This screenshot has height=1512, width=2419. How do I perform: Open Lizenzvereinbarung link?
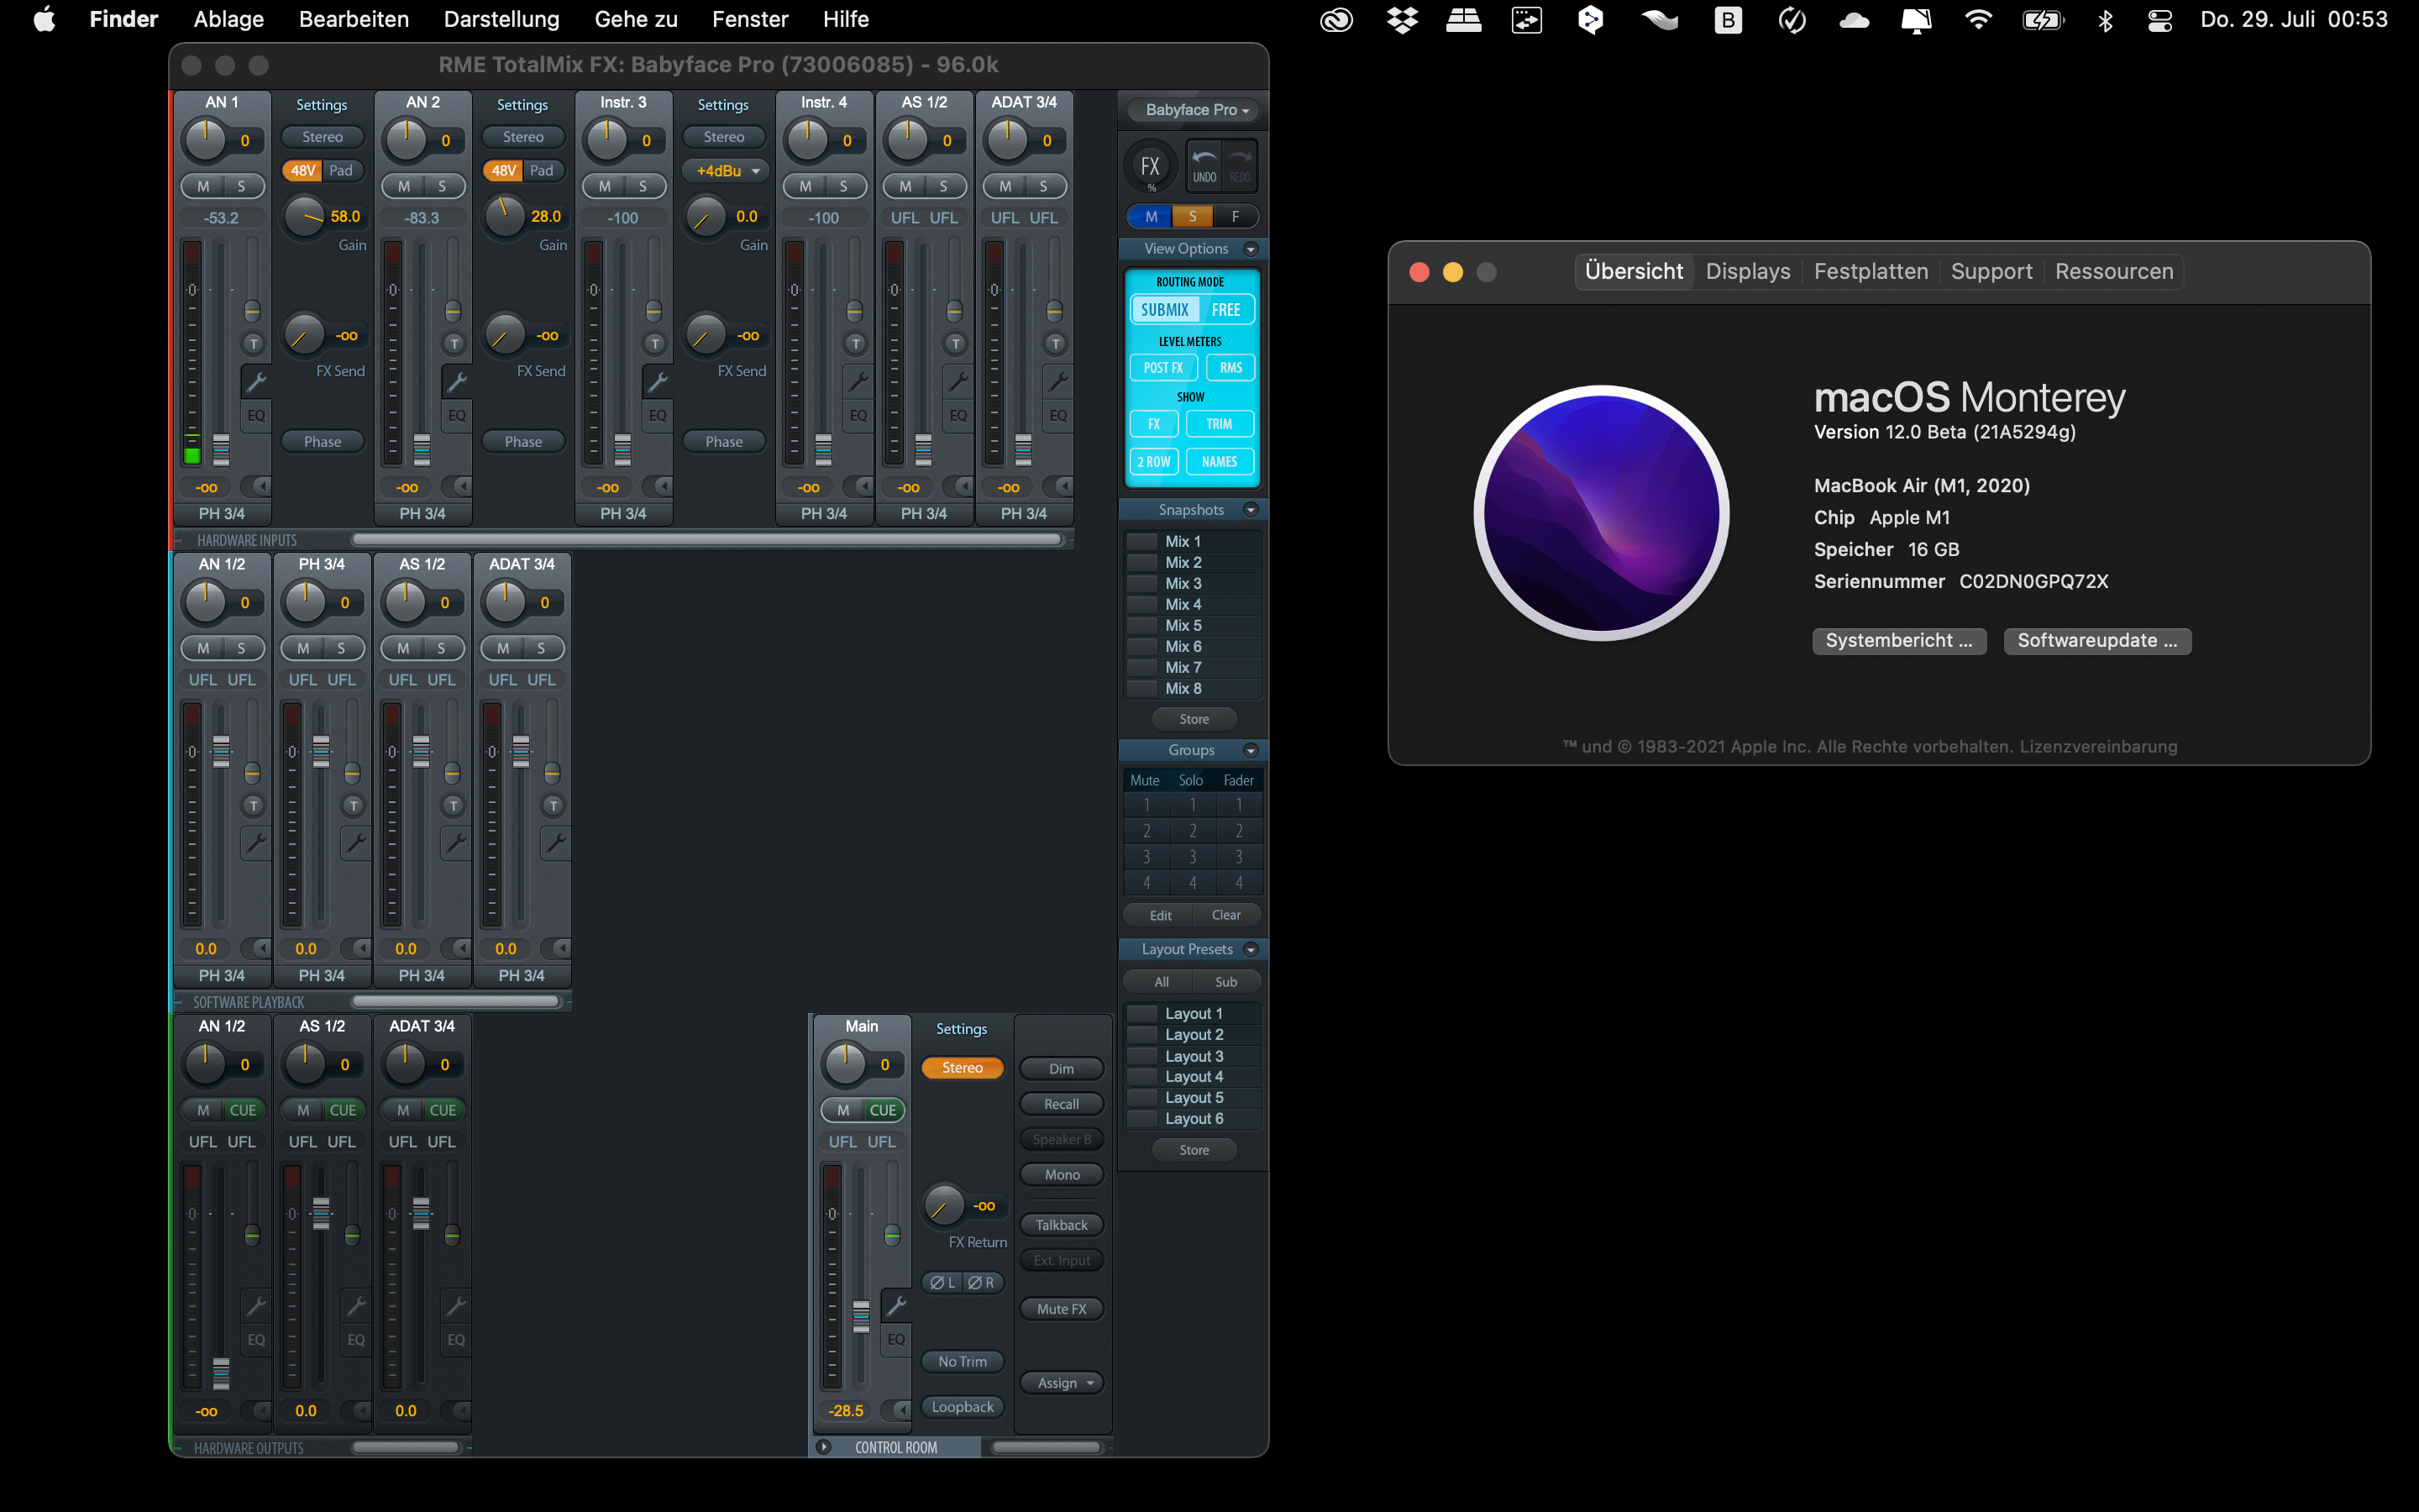coord(2098,747)
